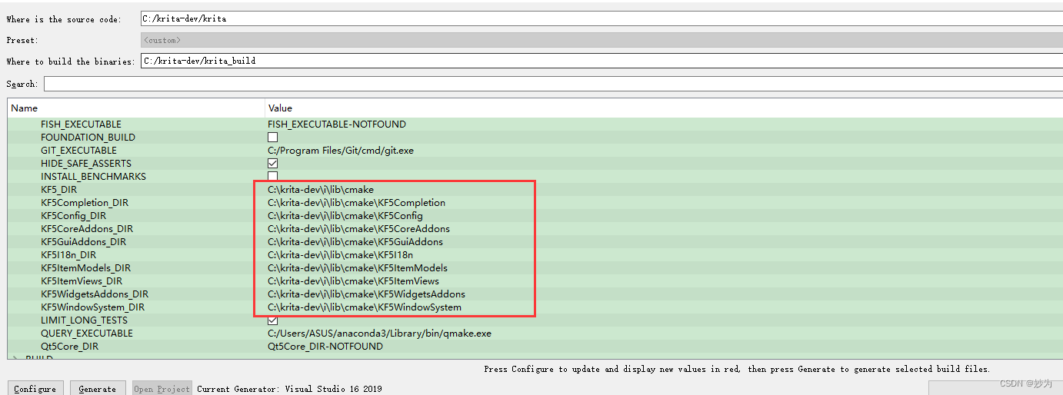Edit the value ending in KF5CoreAddons
This screenshot has height=395, width=1063.
tap(358, 229)
